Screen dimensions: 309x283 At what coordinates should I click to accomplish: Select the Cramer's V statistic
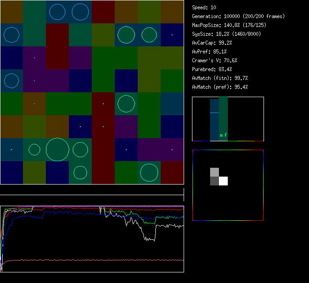tap(215, 60)
